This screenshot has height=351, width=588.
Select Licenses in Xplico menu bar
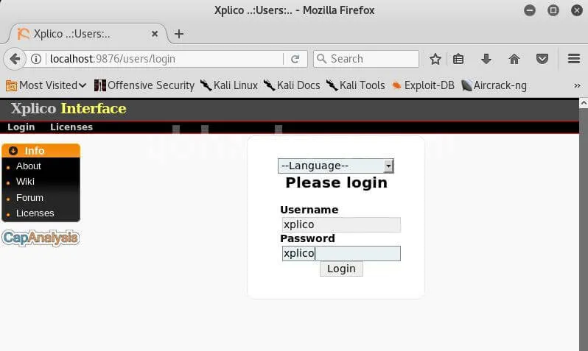click(x=71, y=127)
